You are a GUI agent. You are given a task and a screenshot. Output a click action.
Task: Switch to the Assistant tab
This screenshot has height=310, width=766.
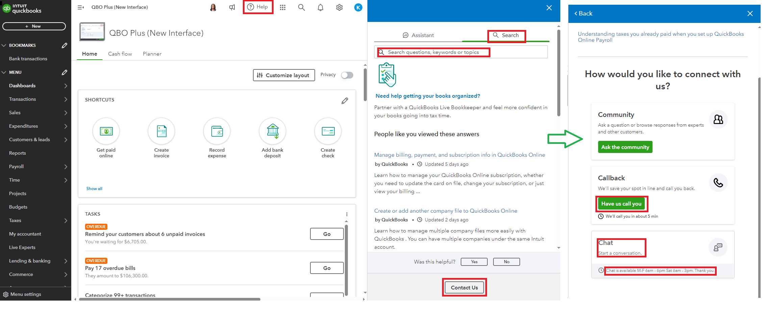pos(418,35)
